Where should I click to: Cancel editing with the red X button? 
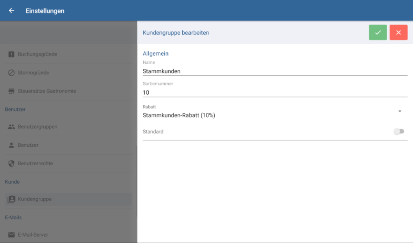pos(398,32)
